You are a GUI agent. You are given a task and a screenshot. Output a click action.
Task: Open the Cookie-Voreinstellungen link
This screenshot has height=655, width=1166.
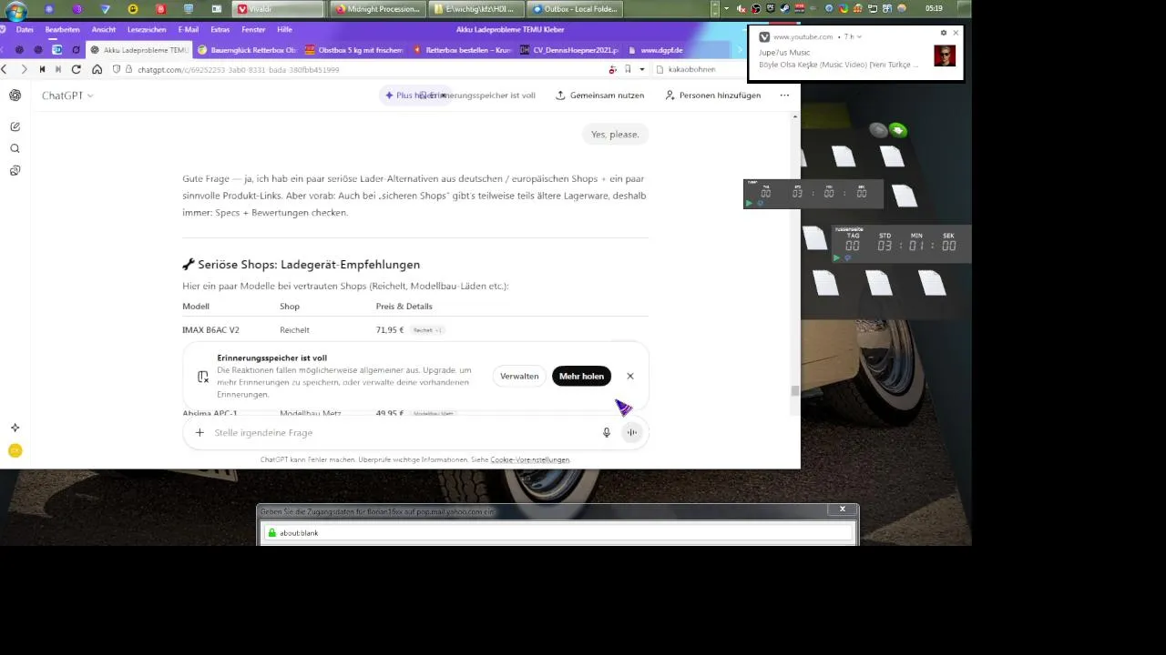[529, 460]
